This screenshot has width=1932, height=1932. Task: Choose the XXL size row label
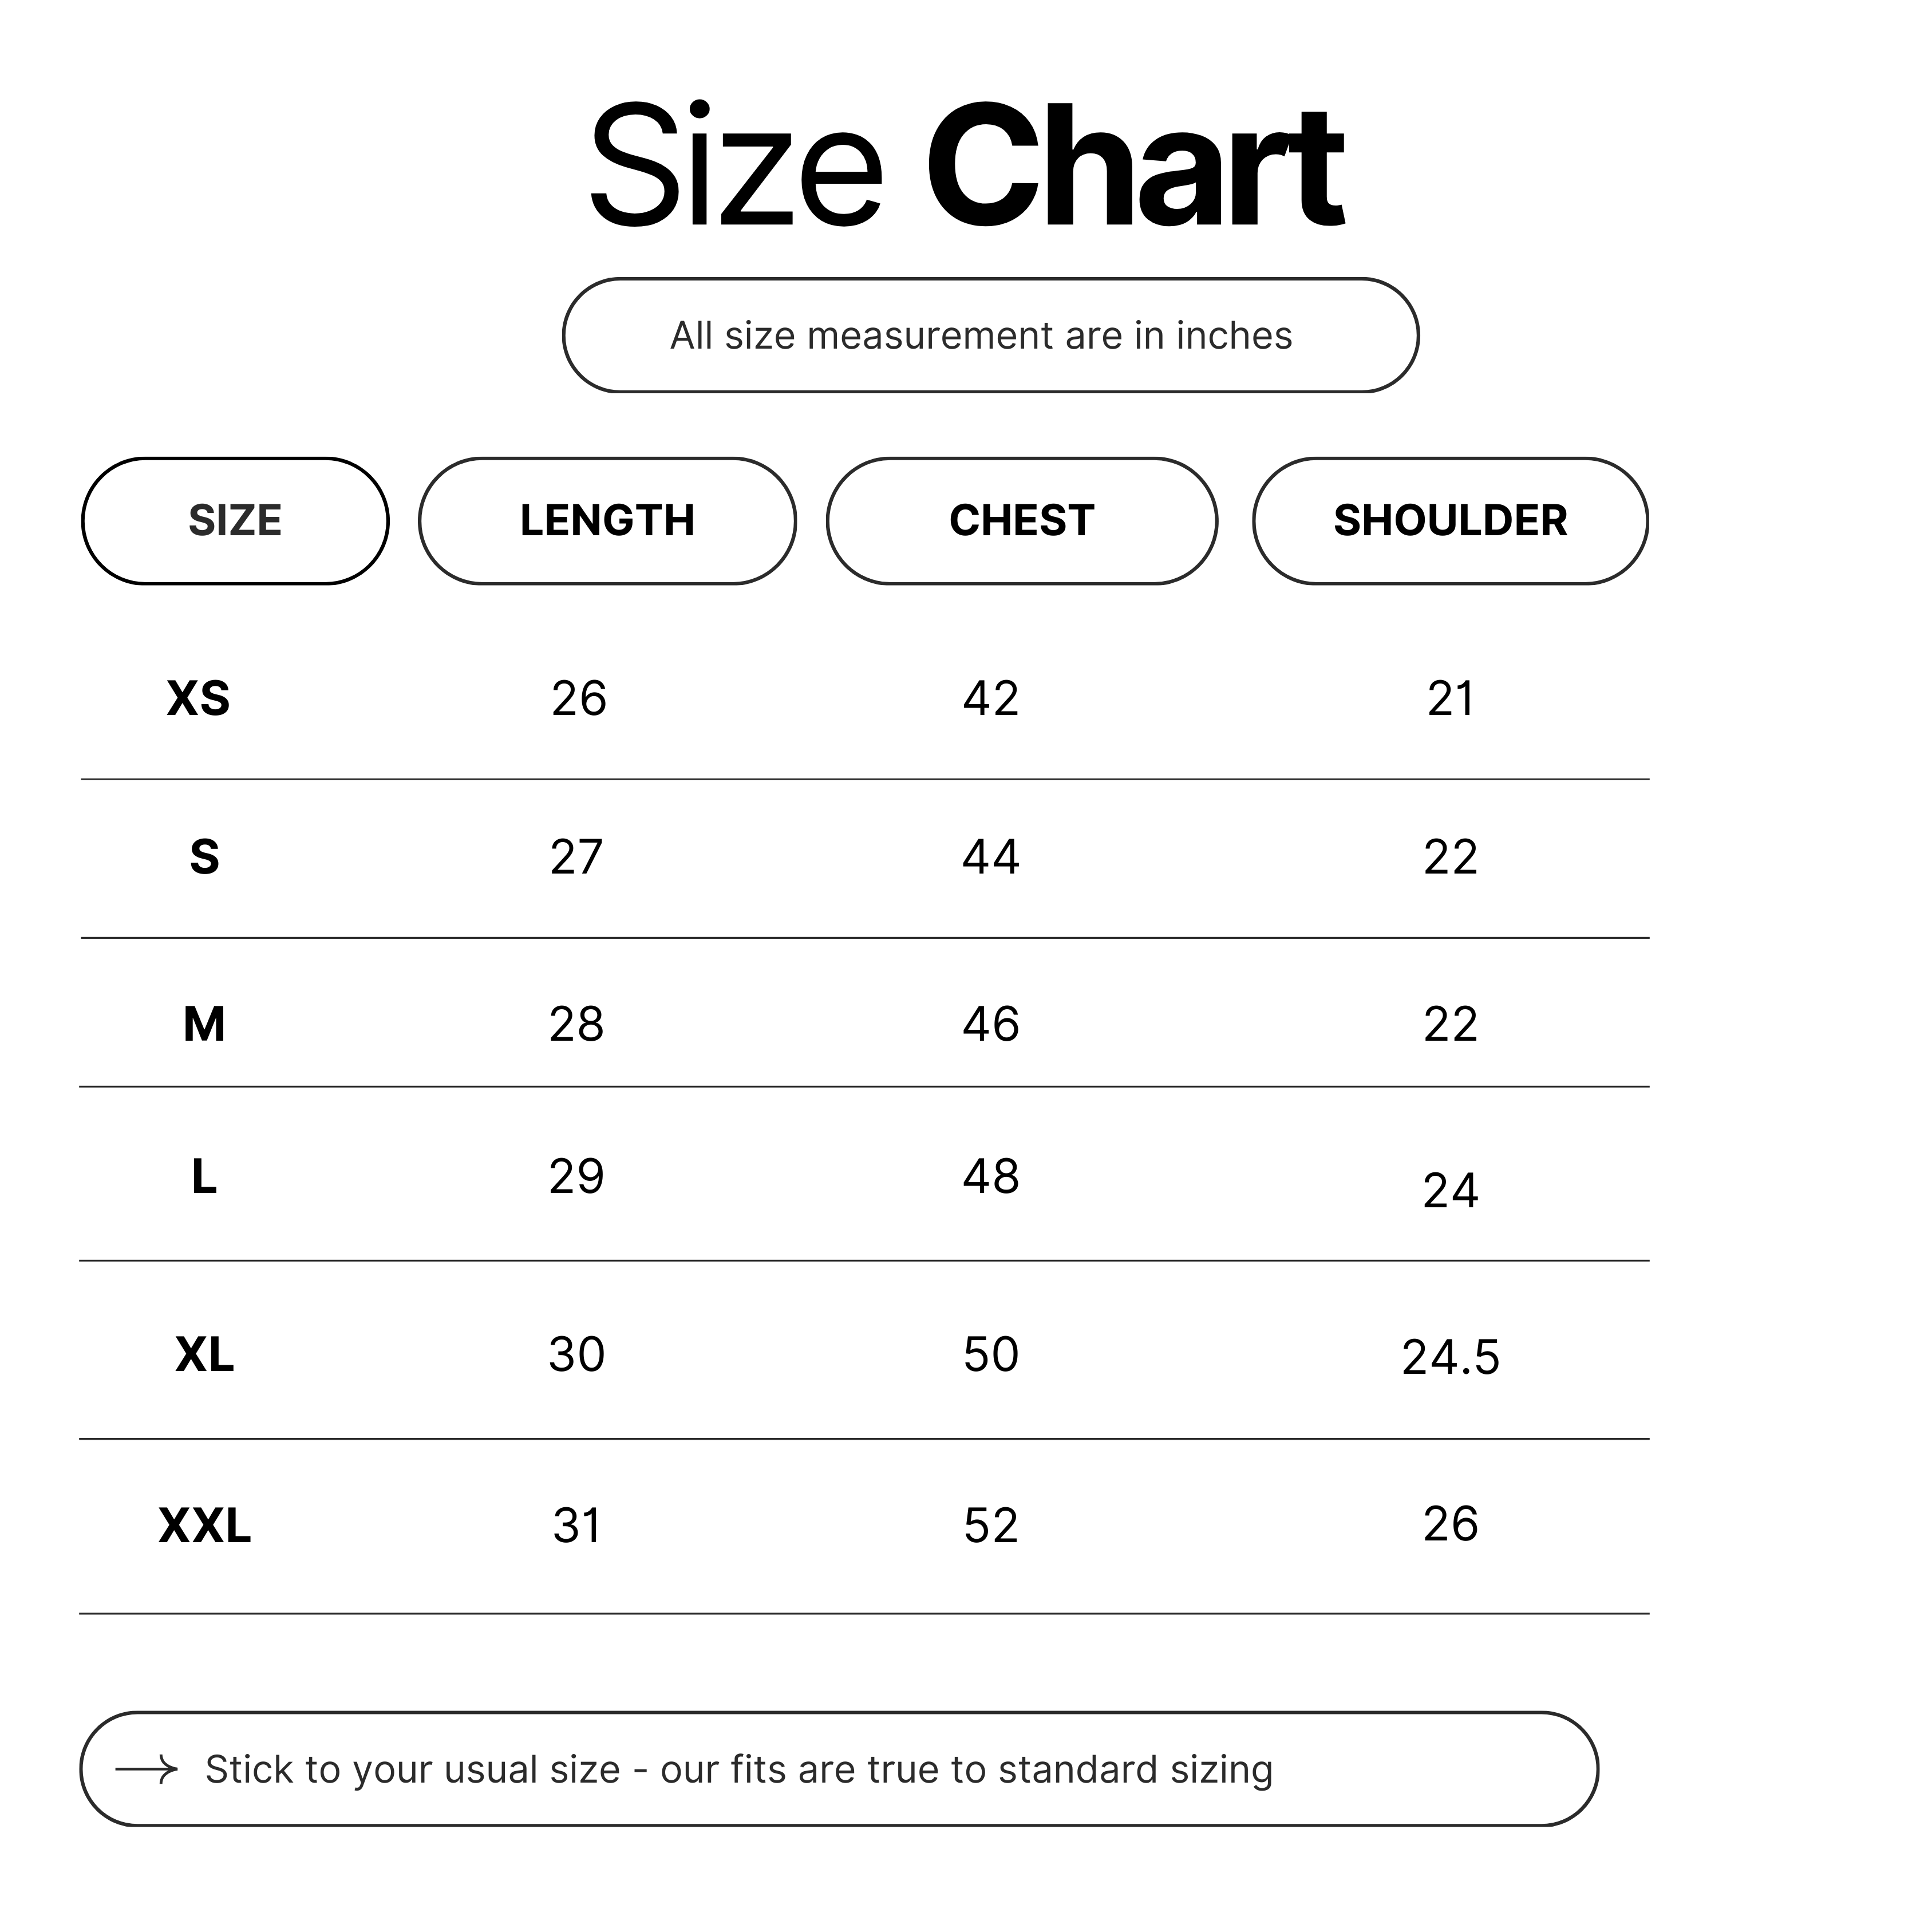[x=204, y=1526]
